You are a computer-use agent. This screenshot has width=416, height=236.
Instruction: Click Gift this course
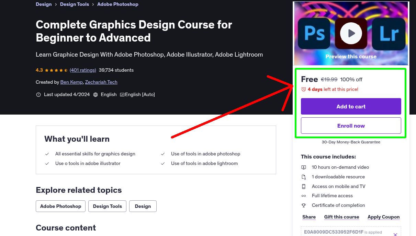(x=341, y=217)
